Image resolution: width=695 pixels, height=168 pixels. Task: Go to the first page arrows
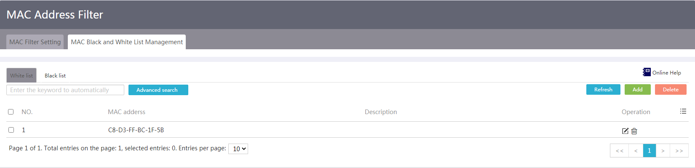pos(619,151)
